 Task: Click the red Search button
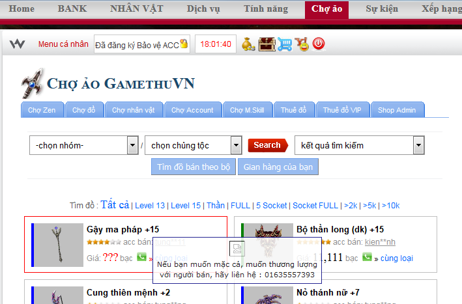[x=268, y=145]
